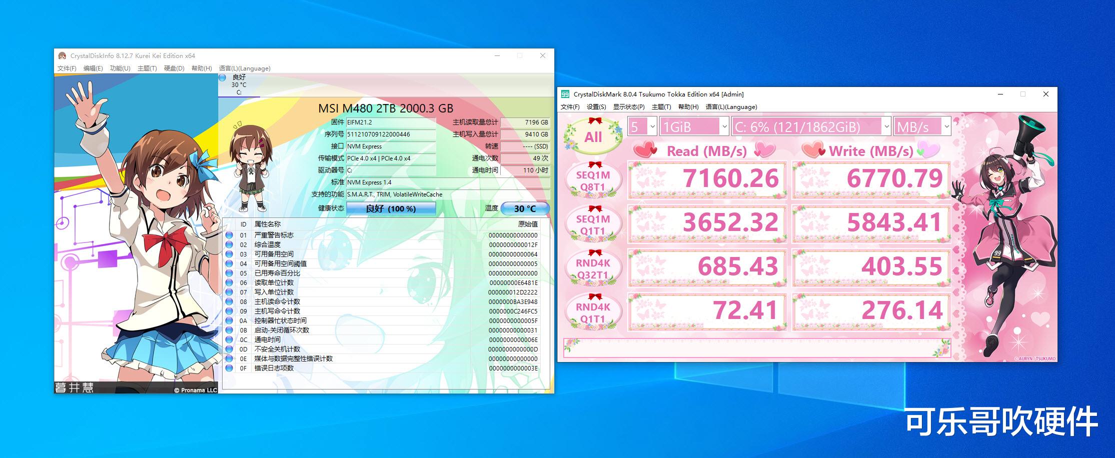This screenshot has width=1115, height=458.
Task: Open 语言(L)(Language) menu in CrystalDiskMark
Action: [731, 107]
